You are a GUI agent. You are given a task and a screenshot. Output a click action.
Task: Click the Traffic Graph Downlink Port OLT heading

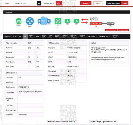[62, 122]
